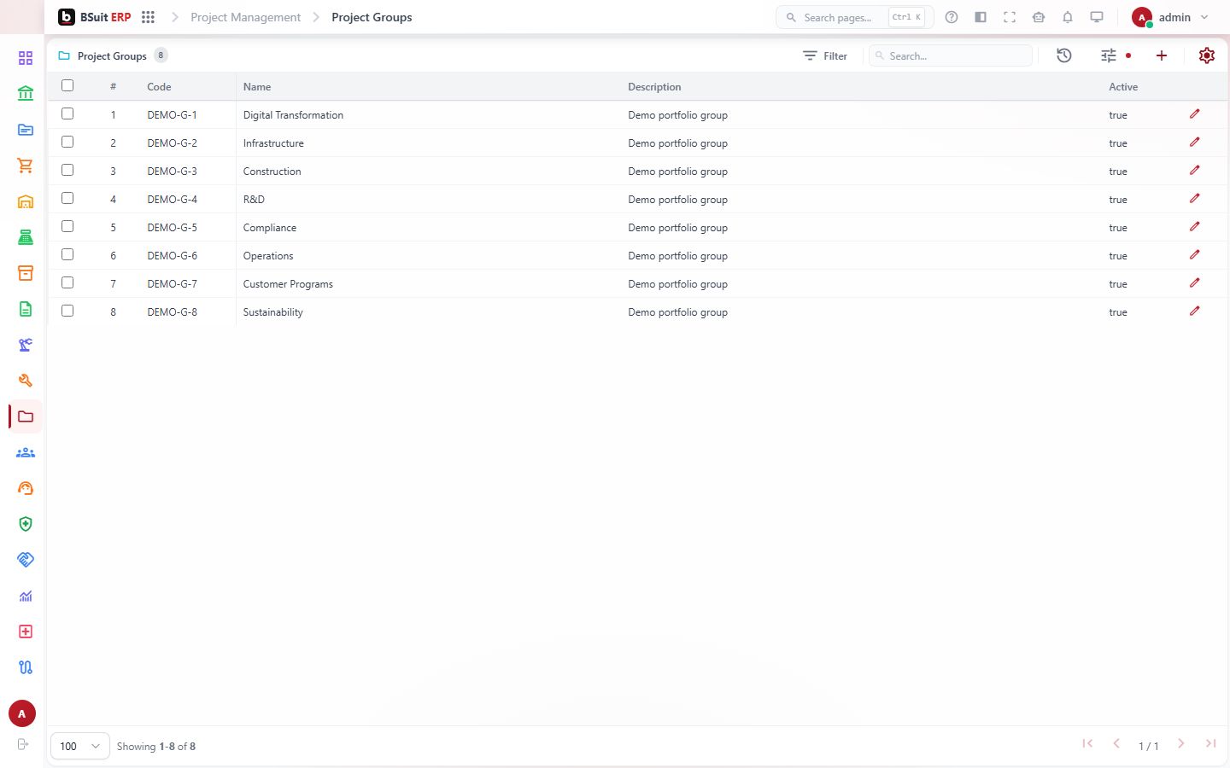Toggle the sidebar layout panel icon
Screen dimensions: 1230x768
(x=981, y=17)
